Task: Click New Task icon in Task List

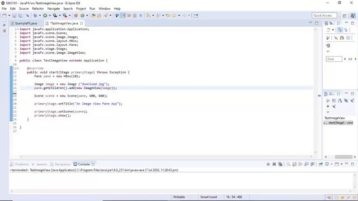Action: pyautogui.click(x=328, y=30)
